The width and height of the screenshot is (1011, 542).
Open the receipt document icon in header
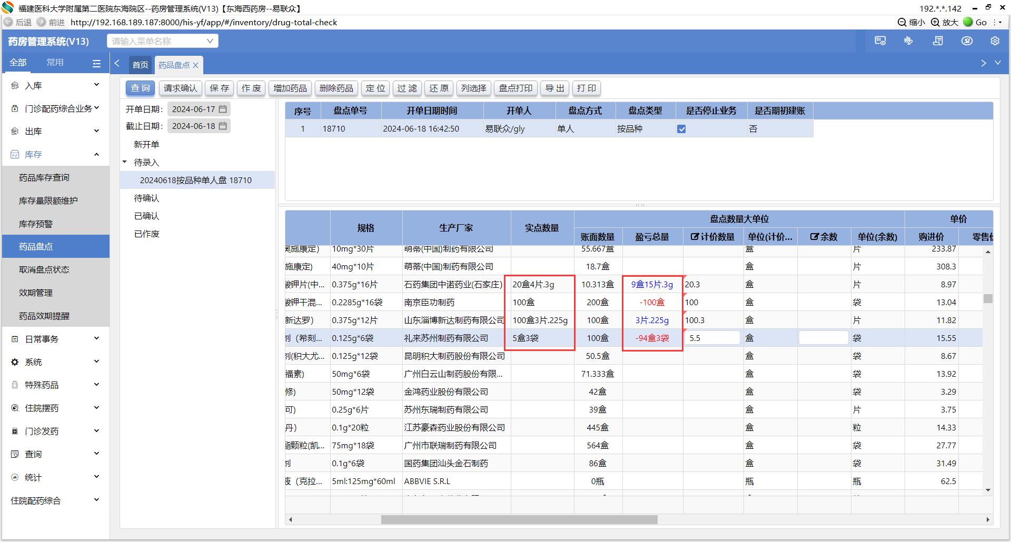938,41
